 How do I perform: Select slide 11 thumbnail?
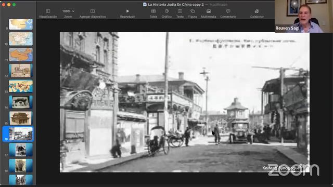[21, 55]
